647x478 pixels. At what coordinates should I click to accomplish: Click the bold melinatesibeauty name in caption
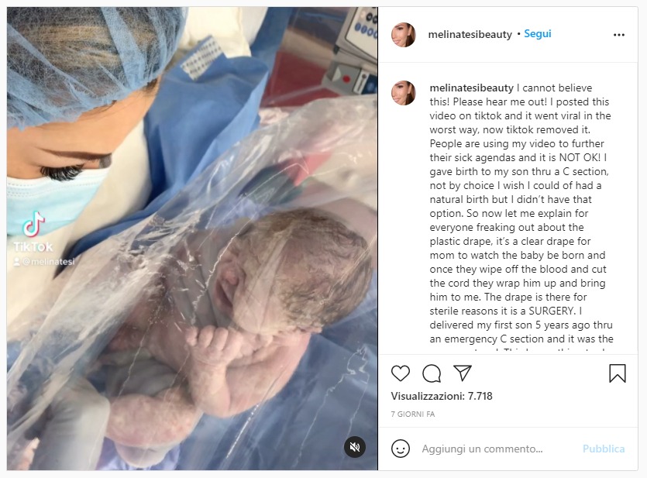tap(471, 88)
